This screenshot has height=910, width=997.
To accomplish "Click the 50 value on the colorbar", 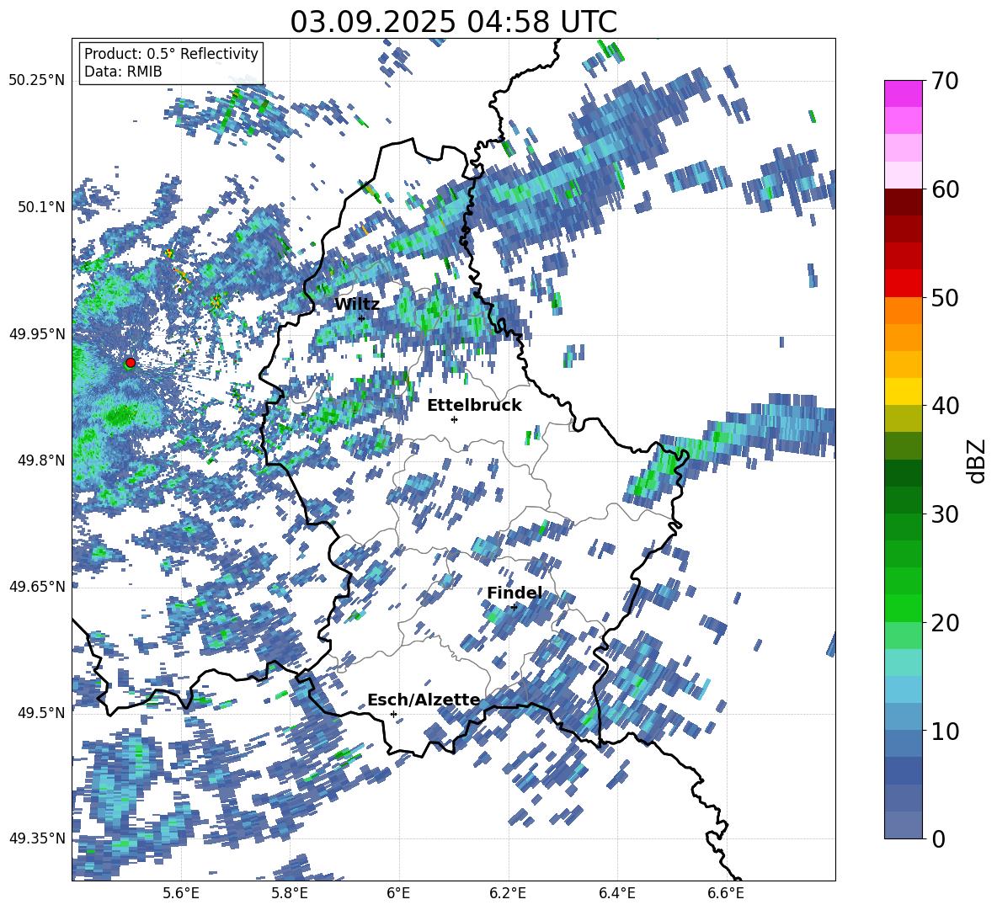I will click(945, 297).
